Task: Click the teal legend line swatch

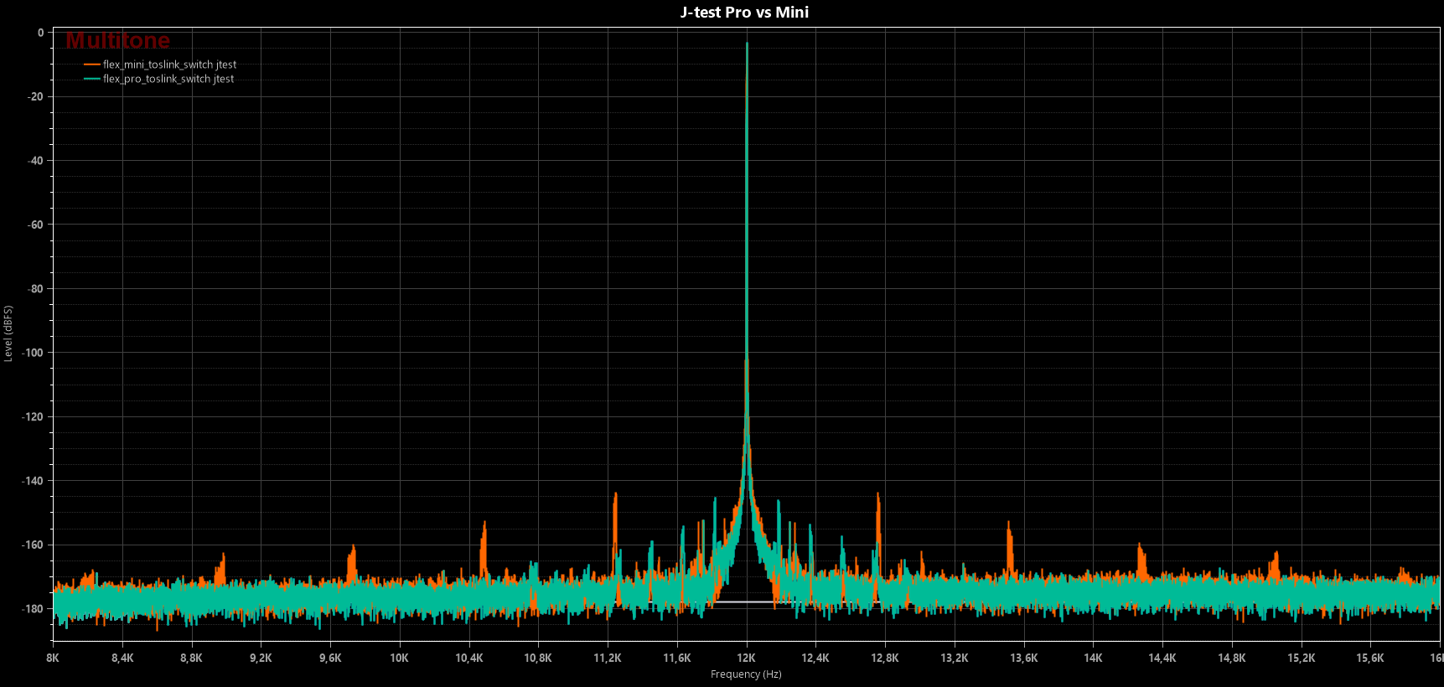Action: pyautogui.click(x=92, y=79)
